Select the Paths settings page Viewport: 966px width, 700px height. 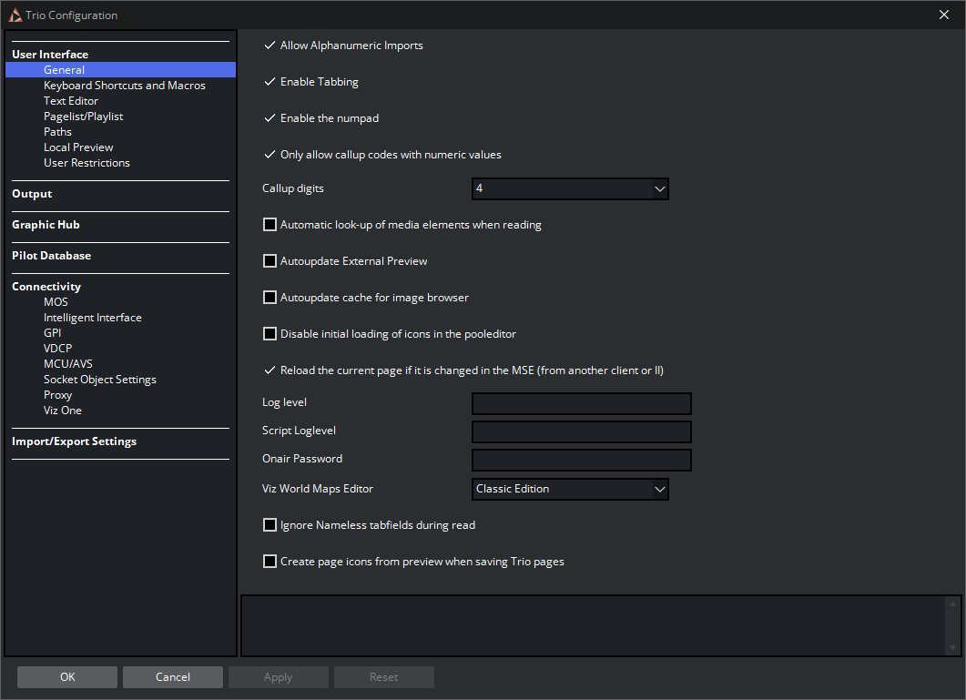click(57, 132)
